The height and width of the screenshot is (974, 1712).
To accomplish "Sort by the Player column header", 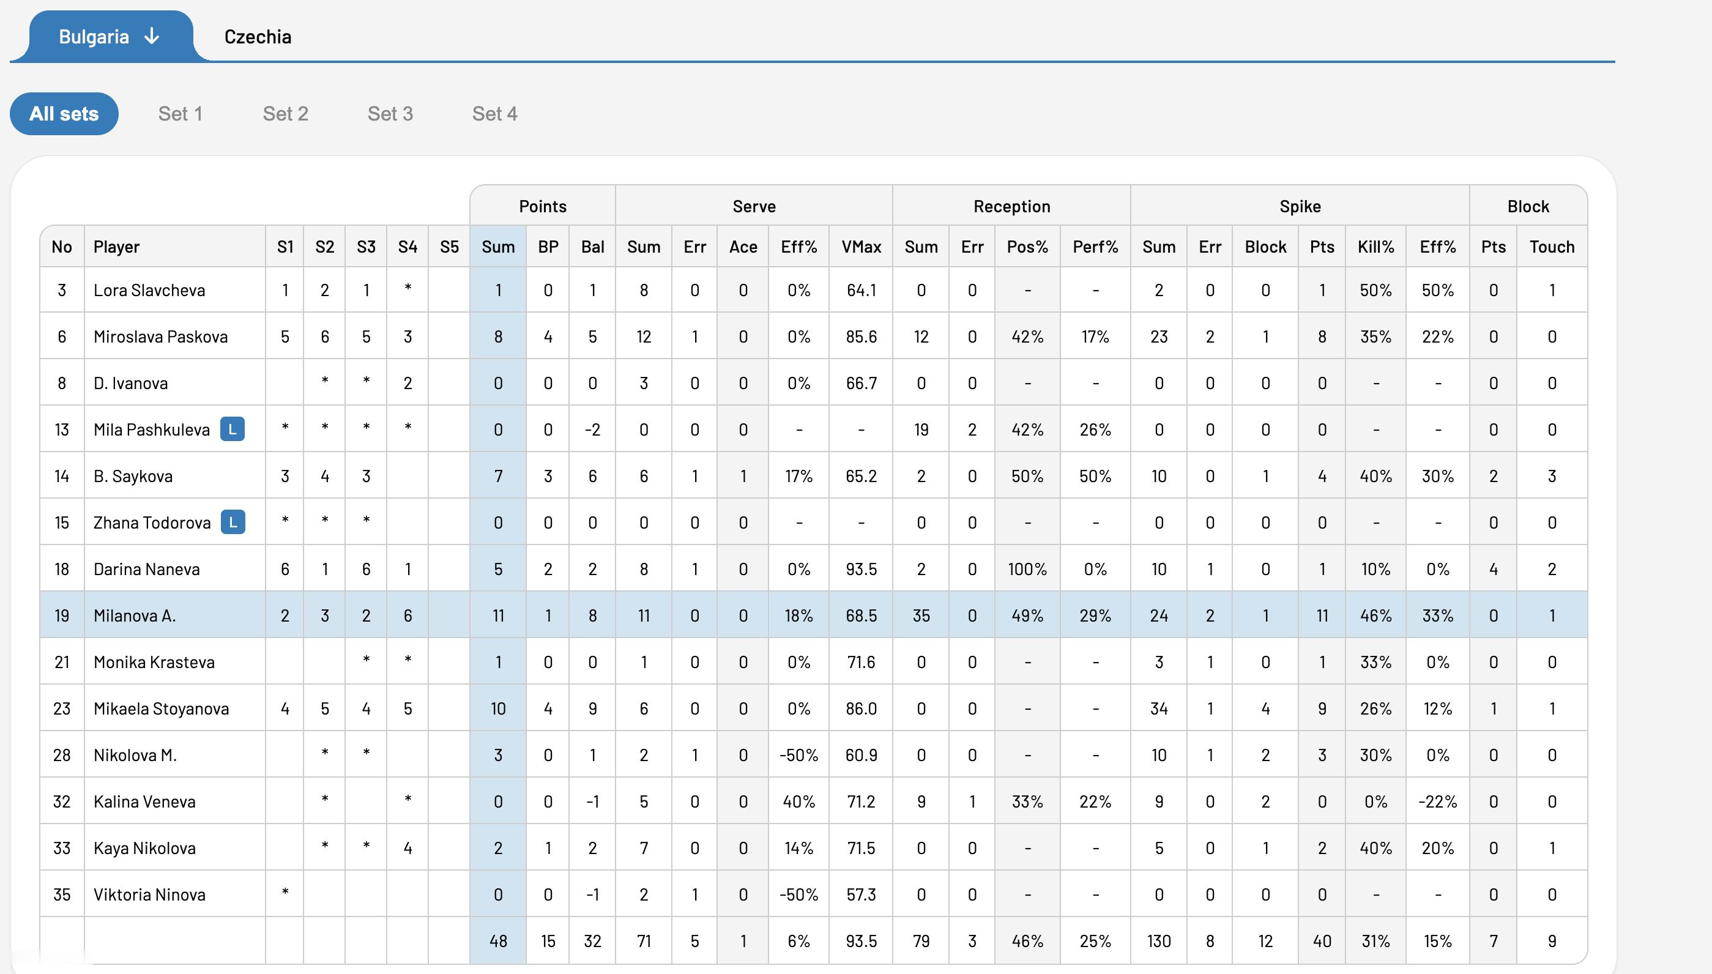I will click(x=175, y=247).
